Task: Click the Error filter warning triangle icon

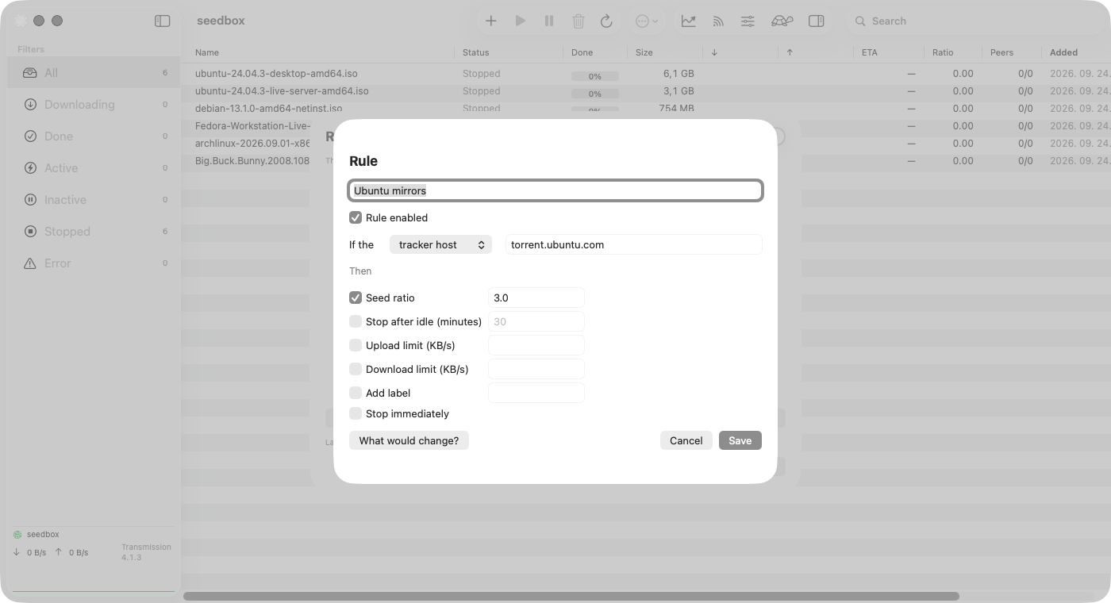Action: point(30,263)
